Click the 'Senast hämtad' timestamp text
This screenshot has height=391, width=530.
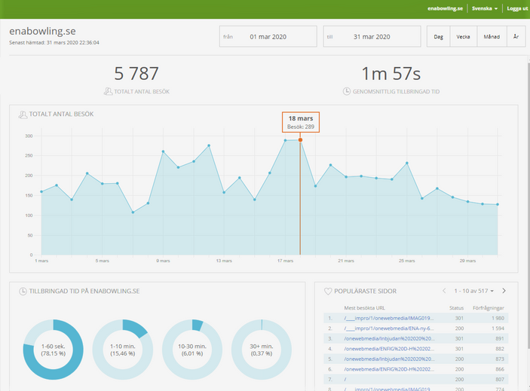click(x=54, y=42)
